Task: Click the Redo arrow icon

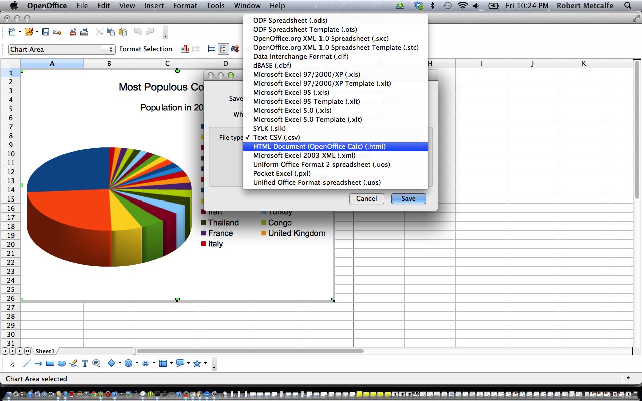Action: (150, 32)
